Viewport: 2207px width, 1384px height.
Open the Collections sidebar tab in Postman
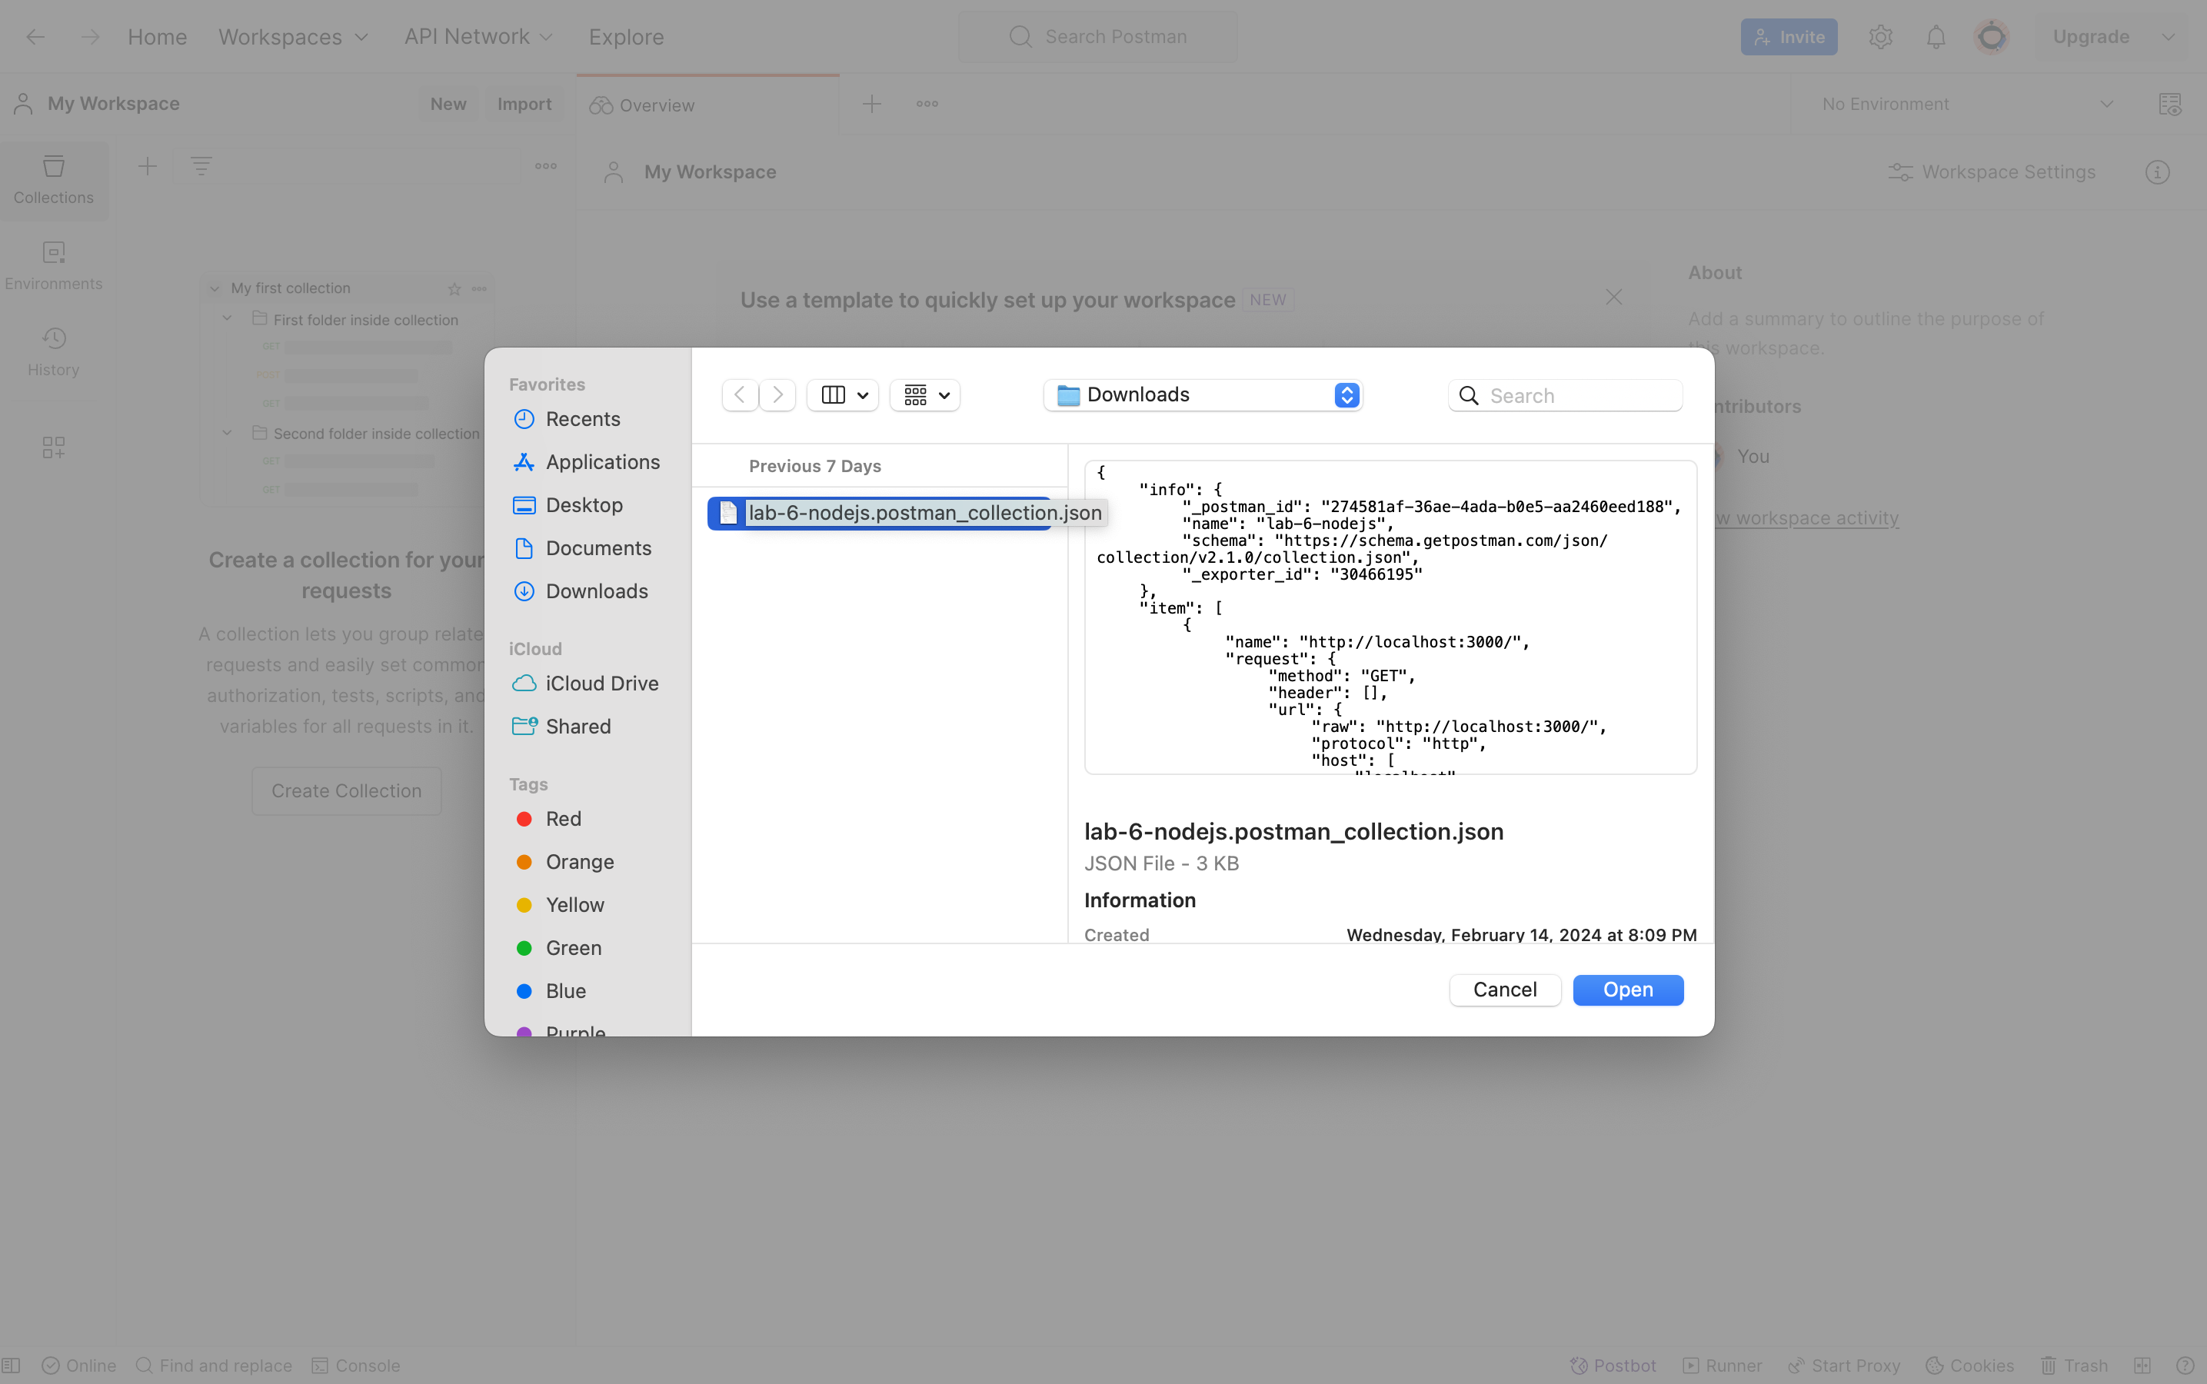click(53, 181)
